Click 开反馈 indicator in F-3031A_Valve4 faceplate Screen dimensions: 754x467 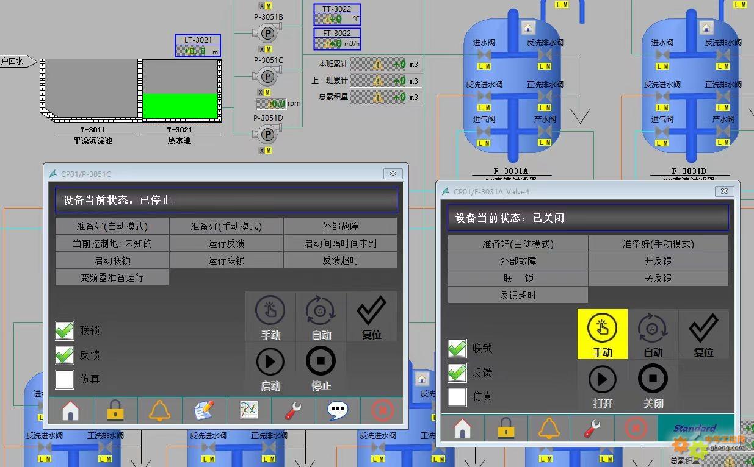click(658, 261)
